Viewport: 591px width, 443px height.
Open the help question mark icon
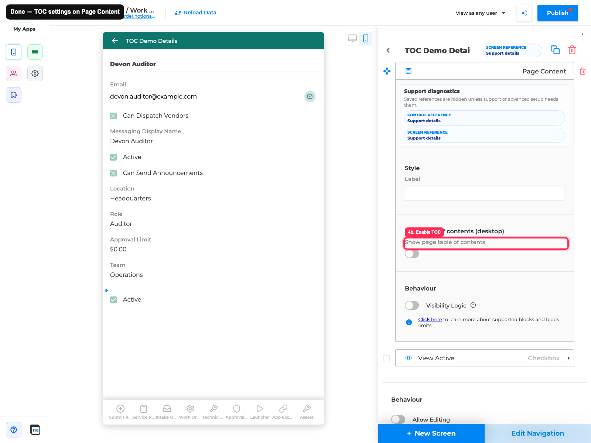14,430
